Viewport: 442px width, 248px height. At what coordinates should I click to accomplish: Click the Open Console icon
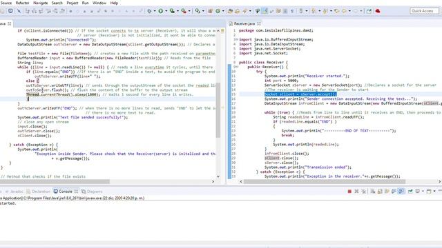428,192
